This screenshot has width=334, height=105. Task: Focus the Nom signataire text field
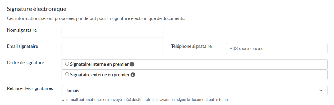112,32
